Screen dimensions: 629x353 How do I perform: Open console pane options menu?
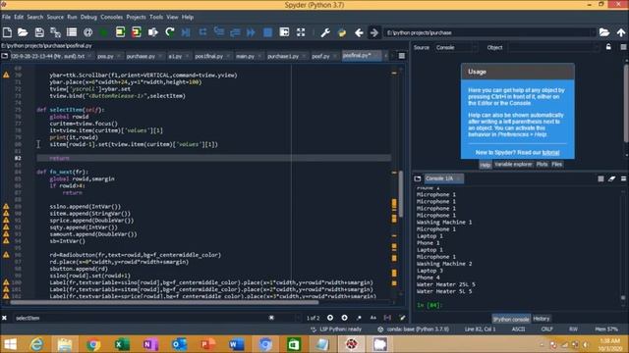click(x=623, y=178)
